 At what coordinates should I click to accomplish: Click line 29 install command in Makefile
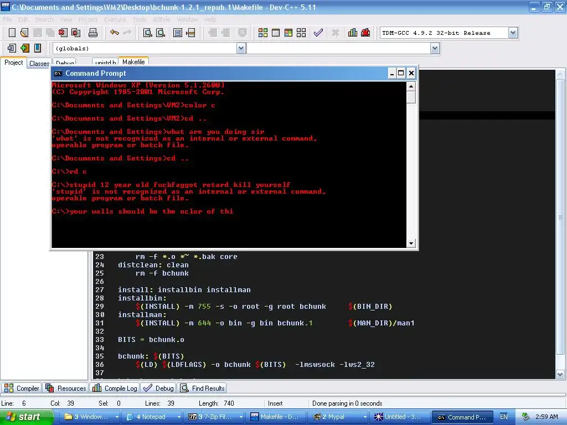(264, 307)
